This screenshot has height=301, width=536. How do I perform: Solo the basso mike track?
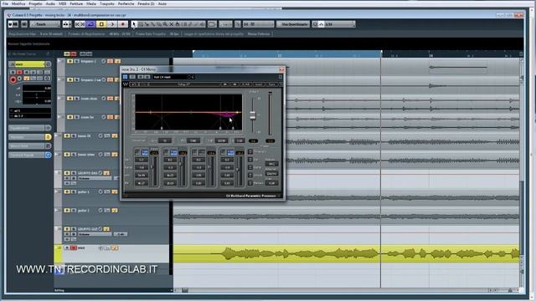(x=74, y=155)
